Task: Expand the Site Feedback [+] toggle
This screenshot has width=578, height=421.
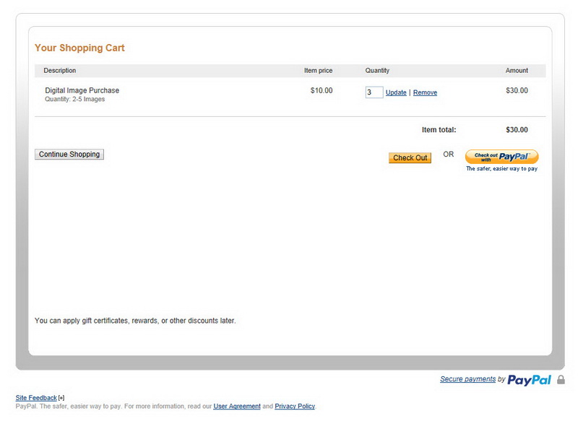Action: [61, 398]
